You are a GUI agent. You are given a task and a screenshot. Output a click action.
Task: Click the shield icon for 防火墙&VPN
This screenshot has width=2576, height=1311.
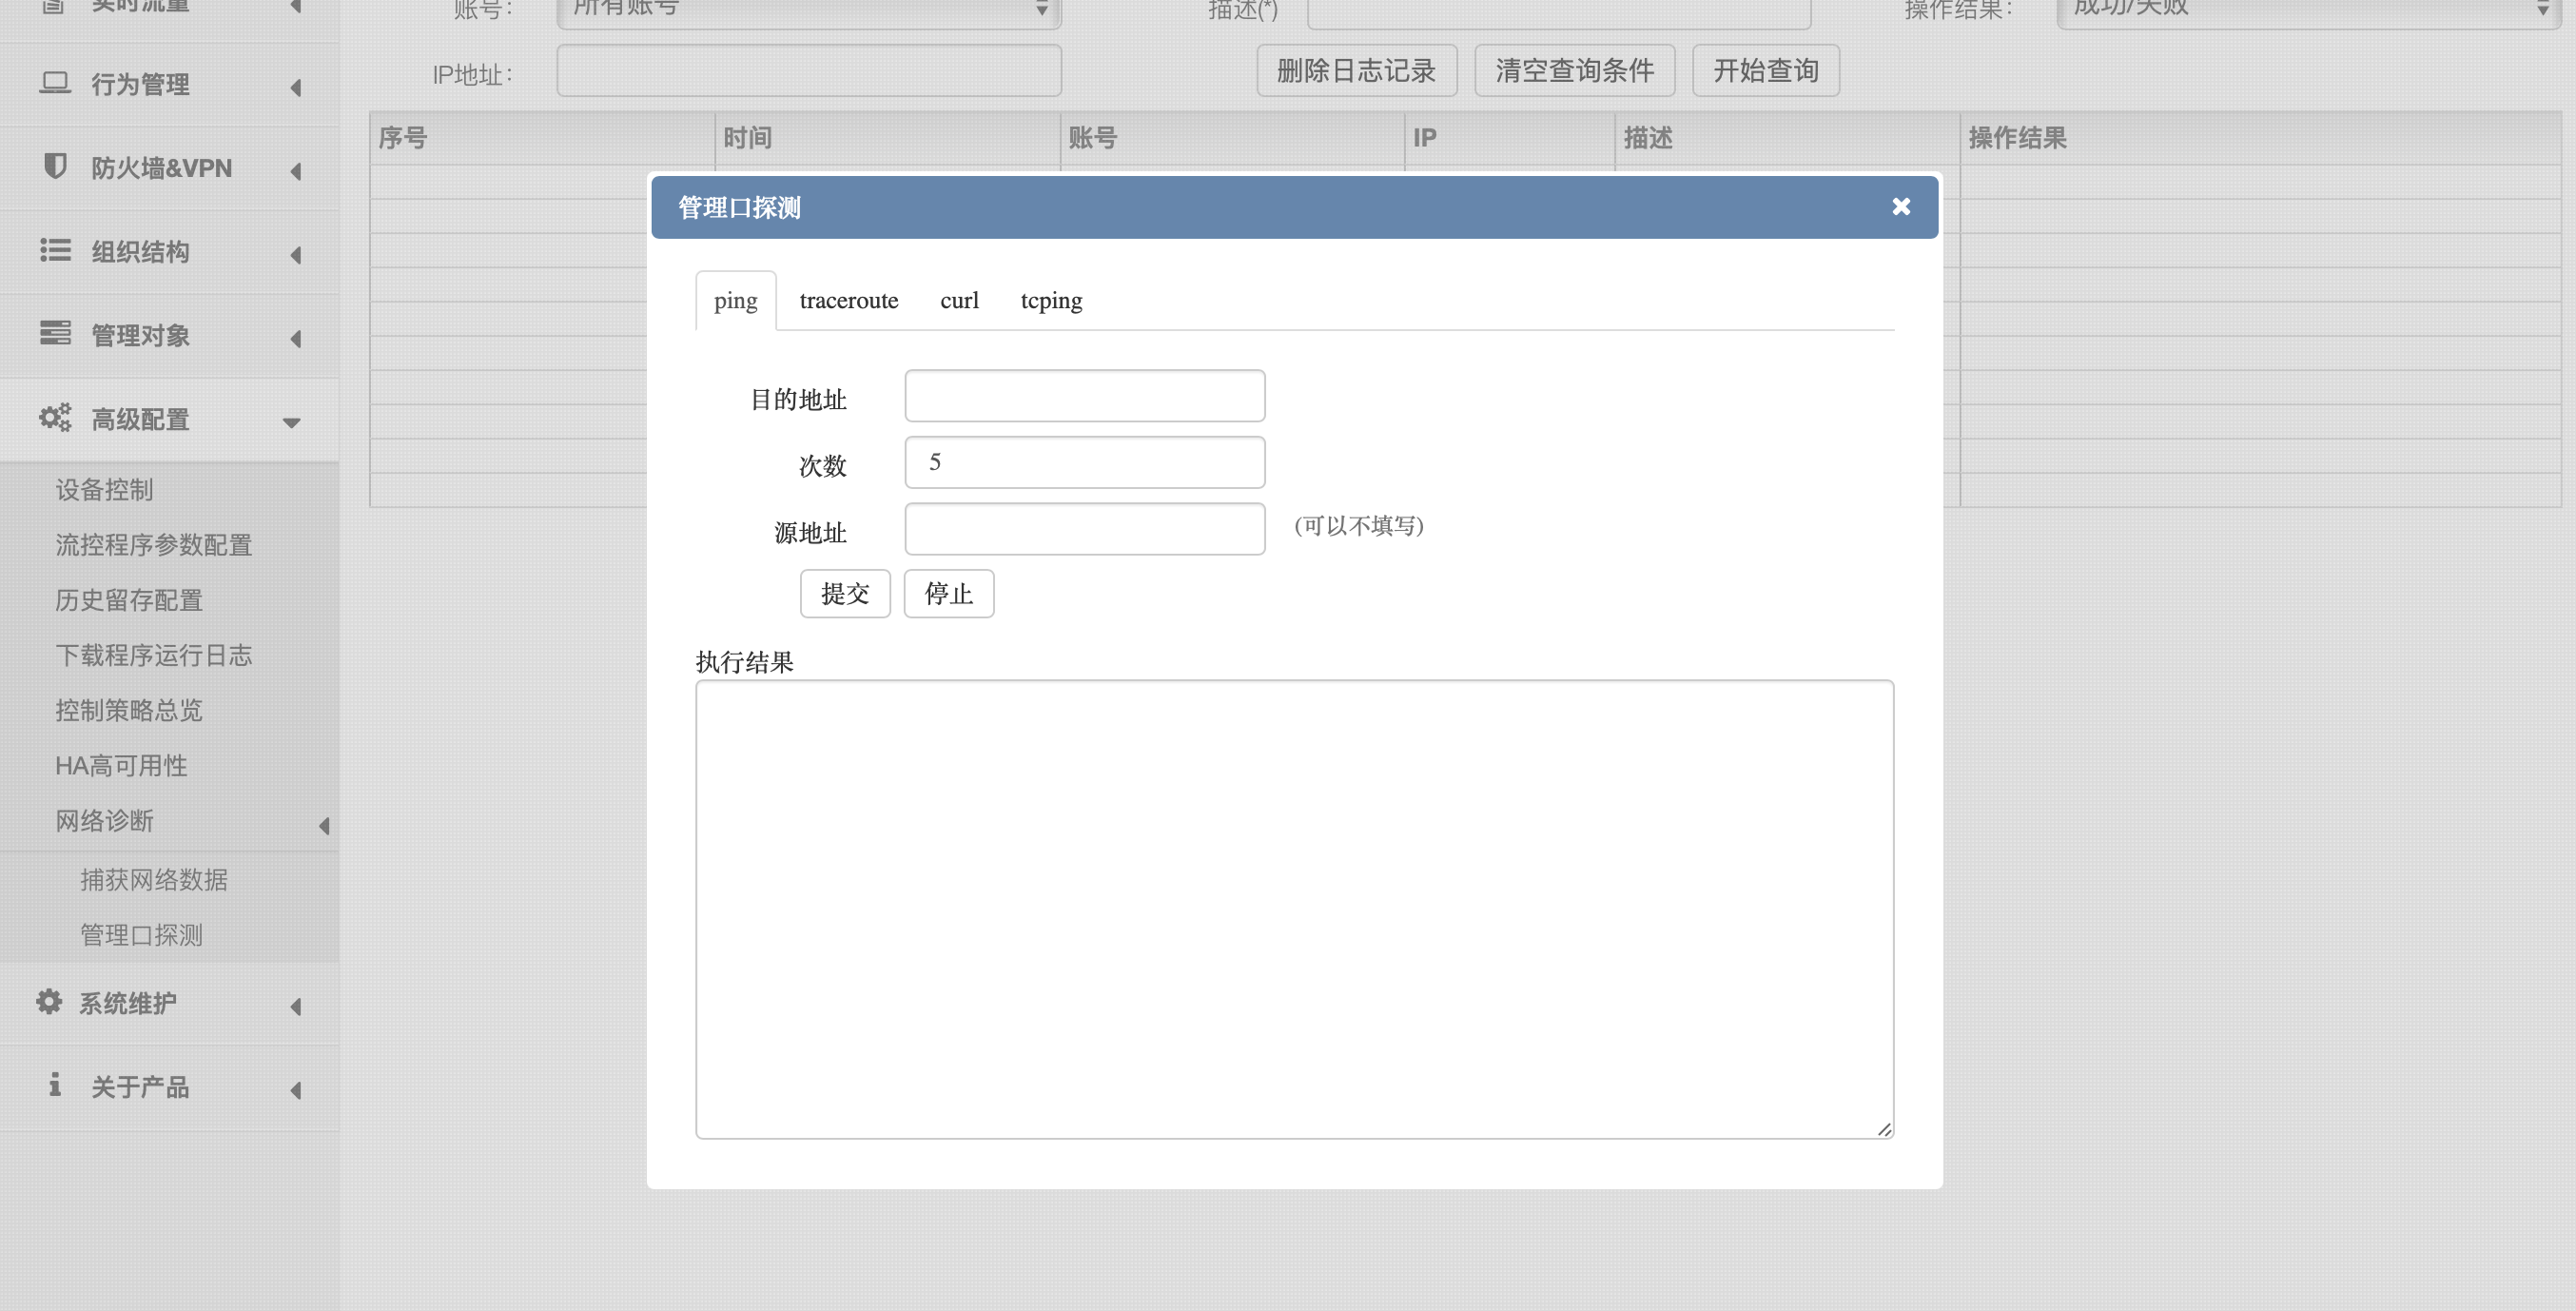55,166
